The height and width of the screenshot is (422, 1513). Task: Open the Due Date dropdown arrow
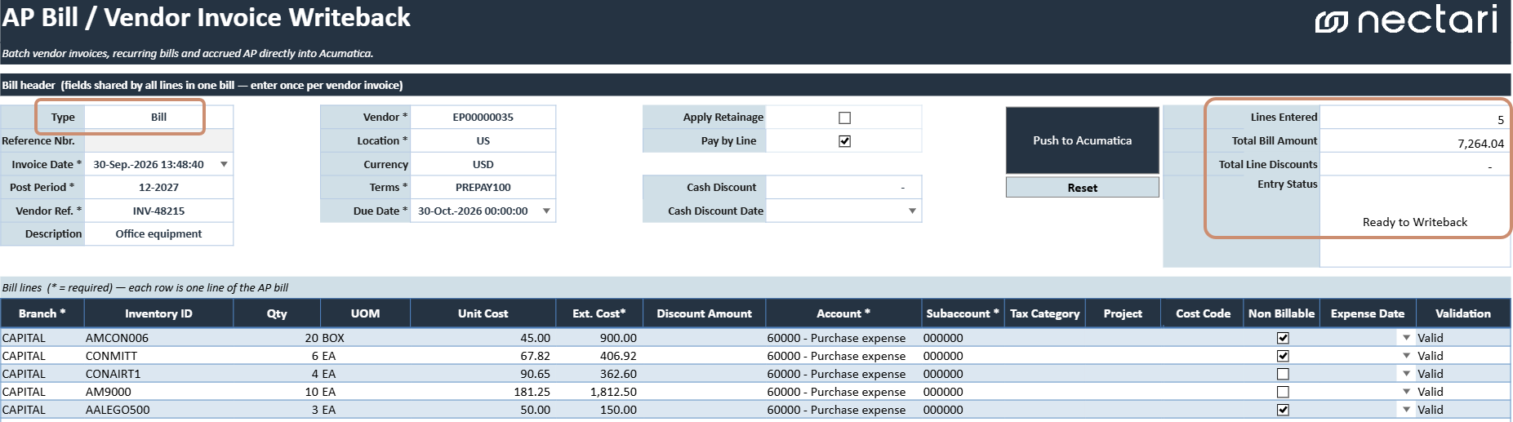click(x=546, y=211)
